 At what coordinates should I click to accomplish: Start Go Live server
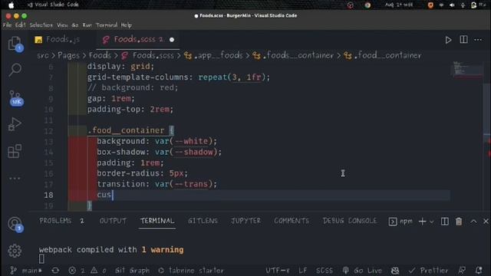(362, 271)
